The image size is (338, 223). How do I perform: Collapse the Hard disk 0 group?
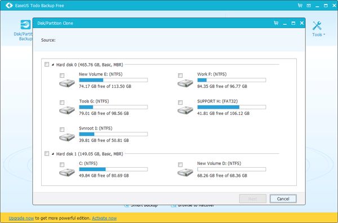pos(53,65)
